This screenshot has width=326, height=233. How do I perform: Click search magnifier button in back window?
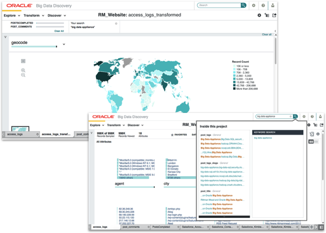tap(243, 5)
